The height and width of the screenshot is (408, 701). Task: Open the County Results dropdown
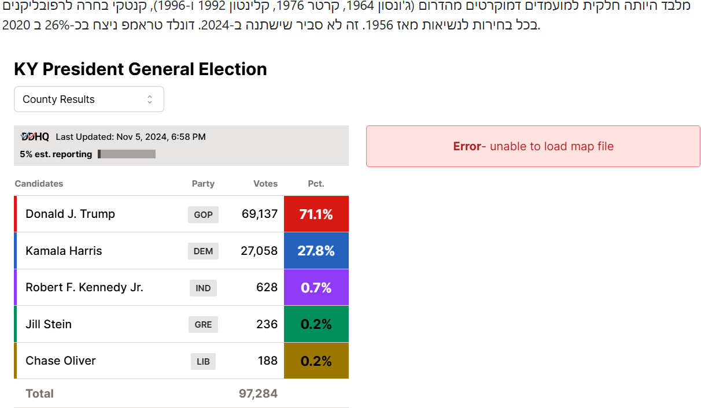click(88, 99)
